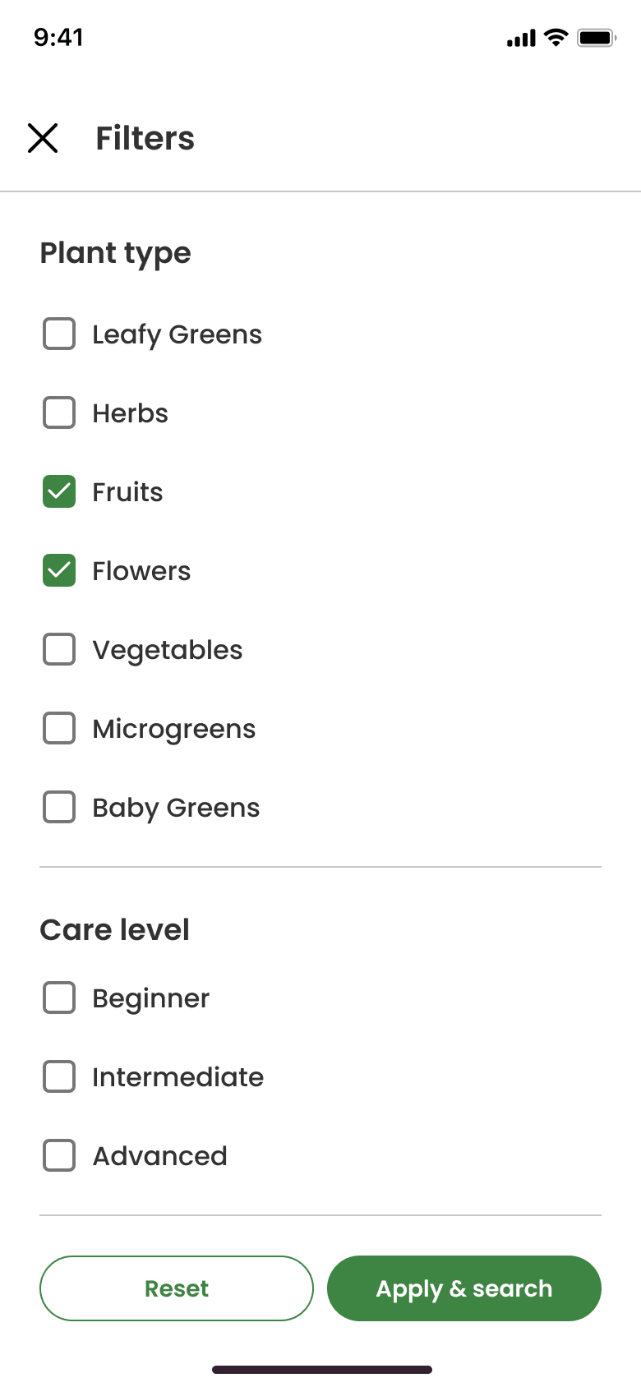
Task: Tap the Wi-Fi status icon
Action: point(556,38)
